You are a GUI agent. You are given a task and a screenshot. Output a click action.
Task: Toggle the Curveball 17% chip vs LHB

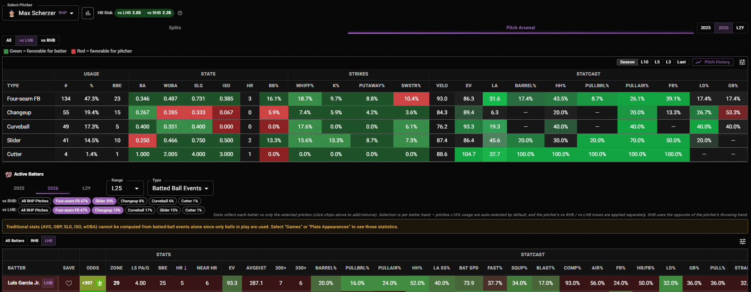(140, 210)
